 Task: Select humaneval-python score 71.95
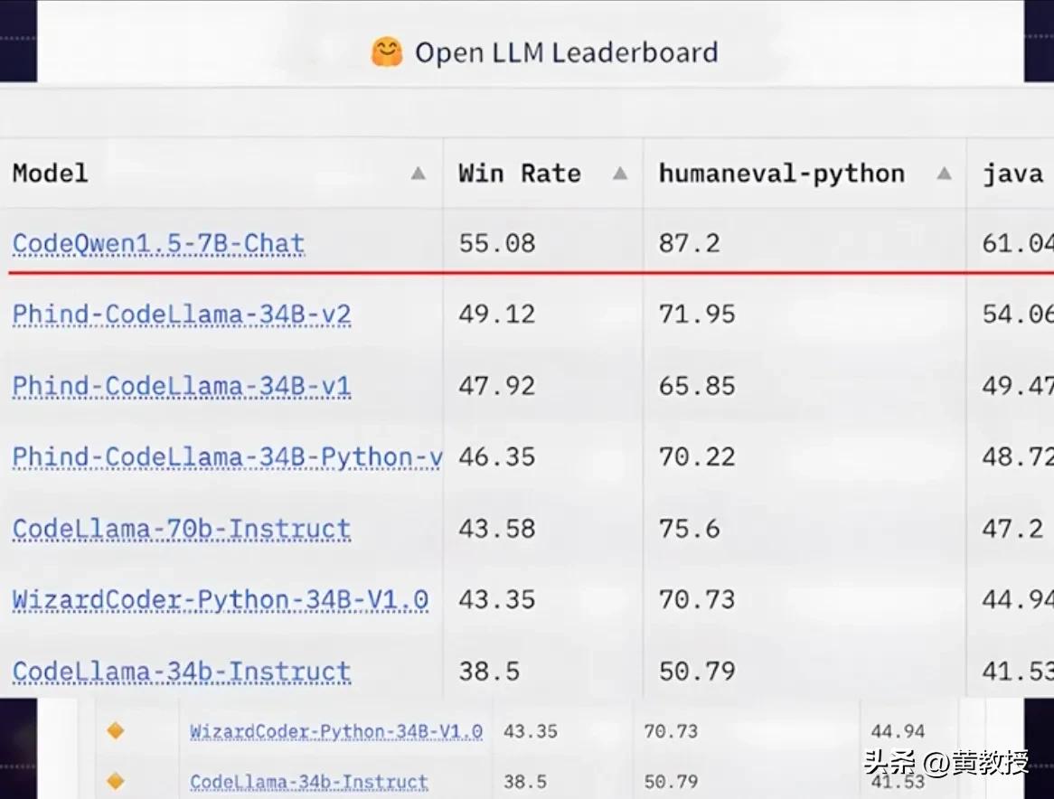[697, 315]
